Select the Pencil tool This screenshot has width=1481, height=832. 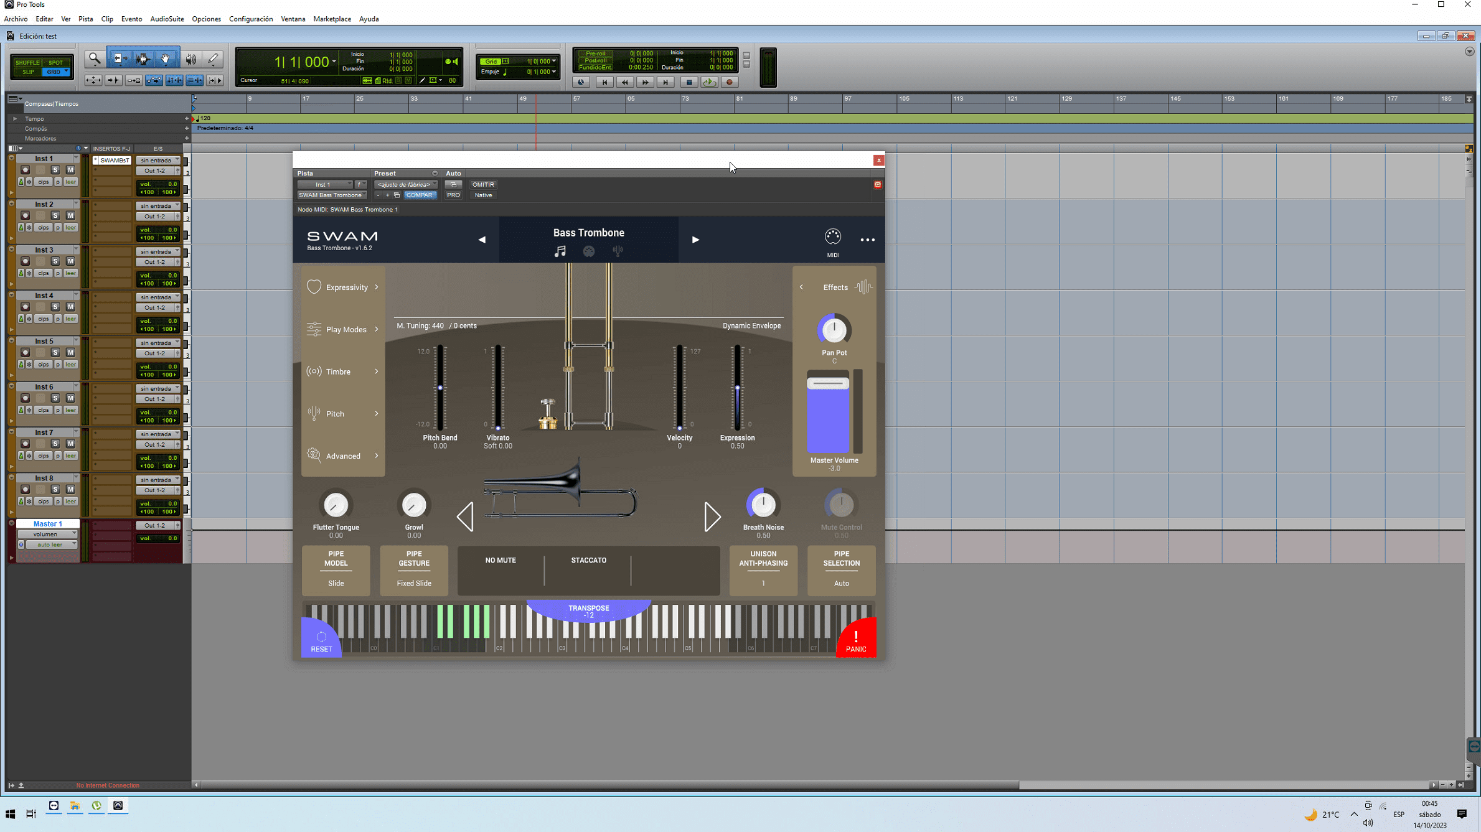[x=213, y=58]
